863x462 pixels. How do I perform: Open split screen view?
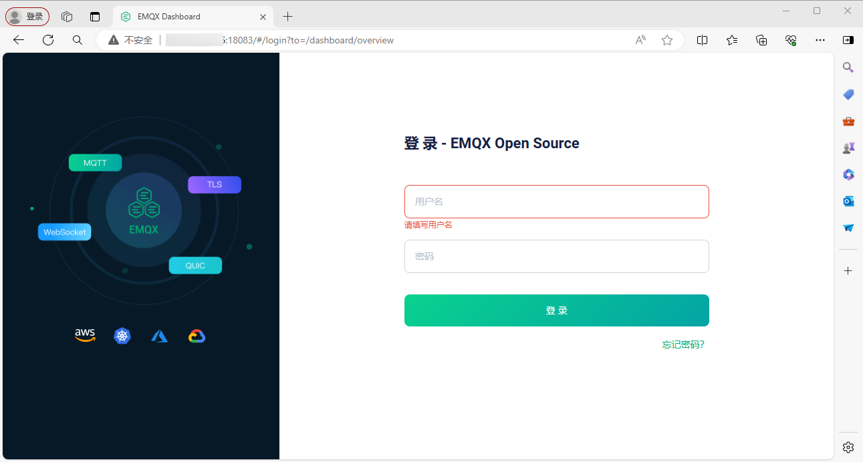click(702, 40)
